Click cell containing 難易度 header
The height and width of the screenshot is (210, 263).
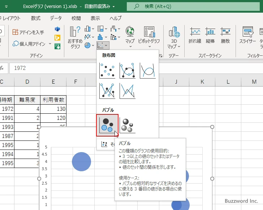(27, 100)
